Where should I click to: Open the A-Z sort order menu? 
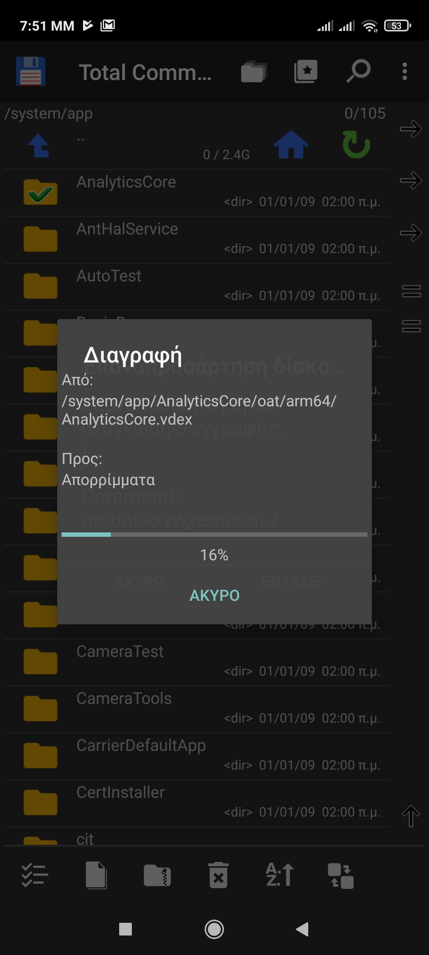pyautogui.click(x=280, y=875)
